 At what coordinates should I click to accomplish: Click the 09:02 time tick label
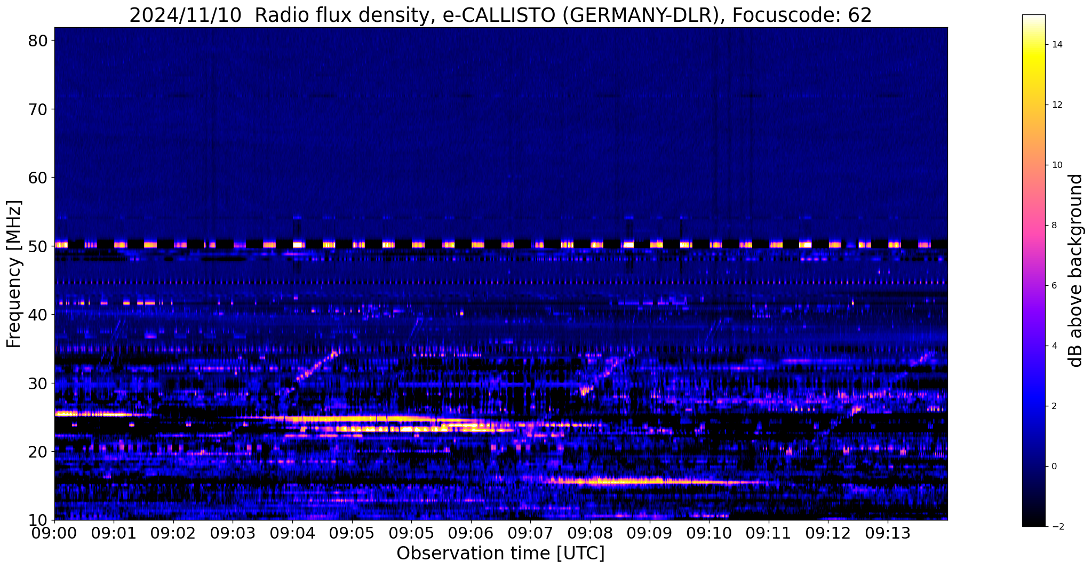(173, 533)
